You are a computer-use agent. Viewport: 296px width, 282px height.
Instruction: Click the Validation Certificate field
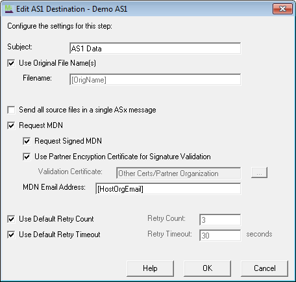click(179, 173)
